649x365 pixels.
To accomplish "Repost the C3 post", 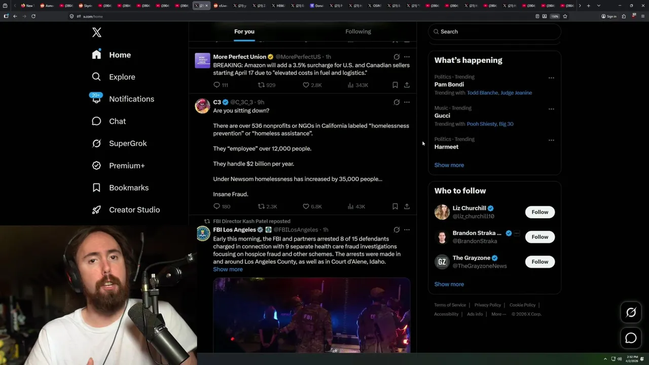I will coord(267,206).
